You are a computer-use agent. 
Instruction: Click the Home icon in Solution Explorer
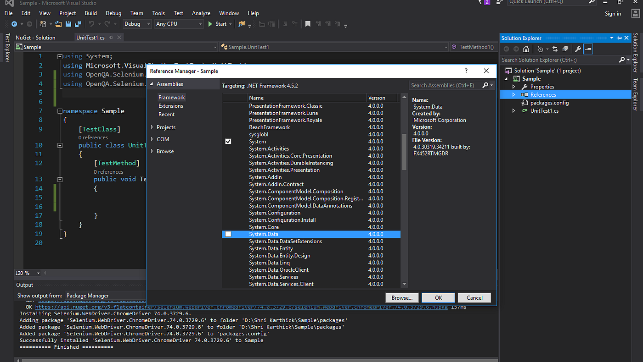526,49
